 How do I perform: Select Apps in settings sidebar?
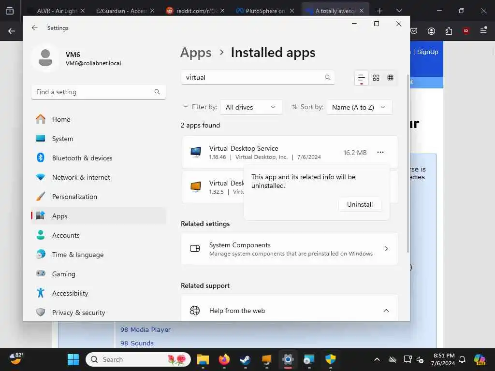click(99, 216)
